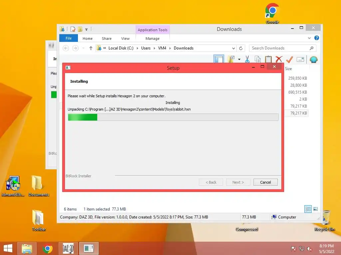The image size is (341, 255).
Task: Select the Toolbar desktop folder
Action: tap(39, 220)
